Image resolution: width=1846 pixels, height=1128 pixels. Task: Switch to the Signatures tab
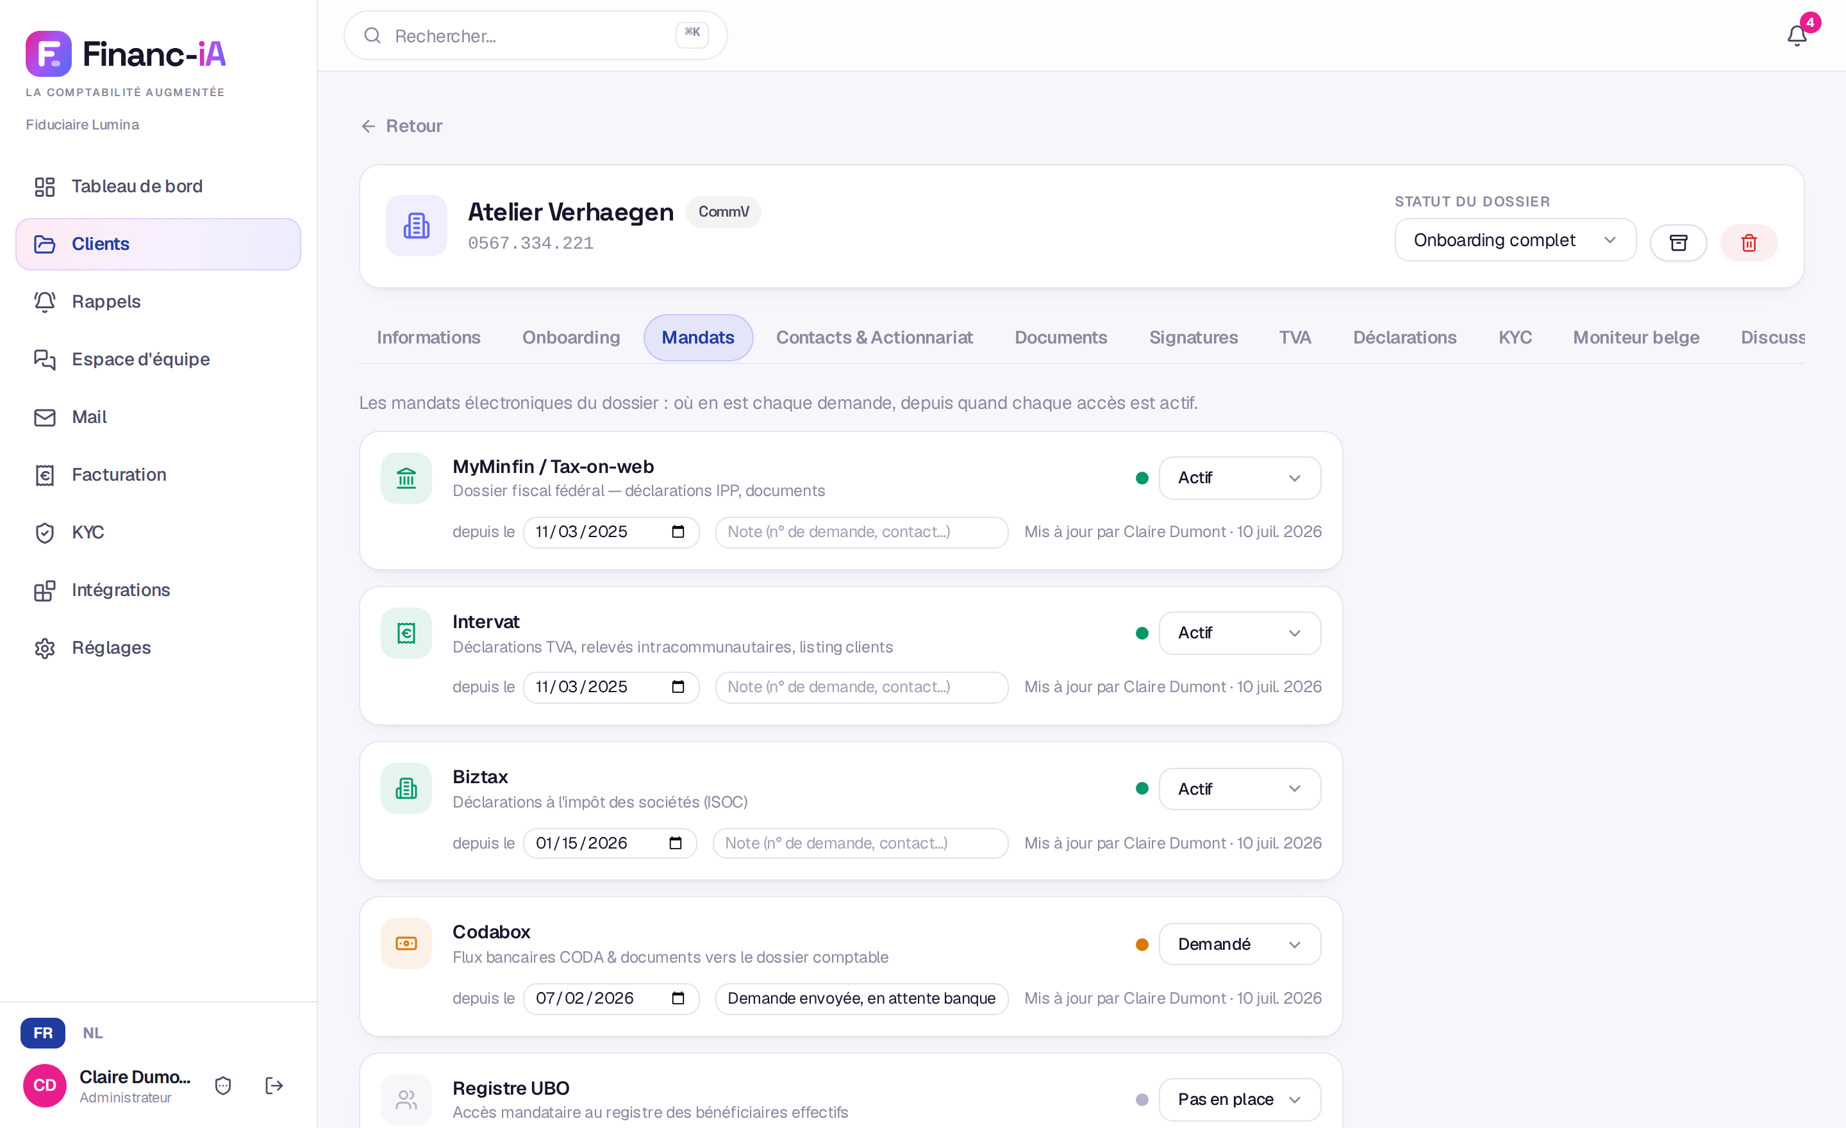coord(1193,338)
